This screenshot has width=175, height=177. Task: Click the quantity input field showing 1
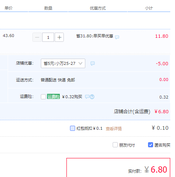pyautogui.click(x=48, y=37)
